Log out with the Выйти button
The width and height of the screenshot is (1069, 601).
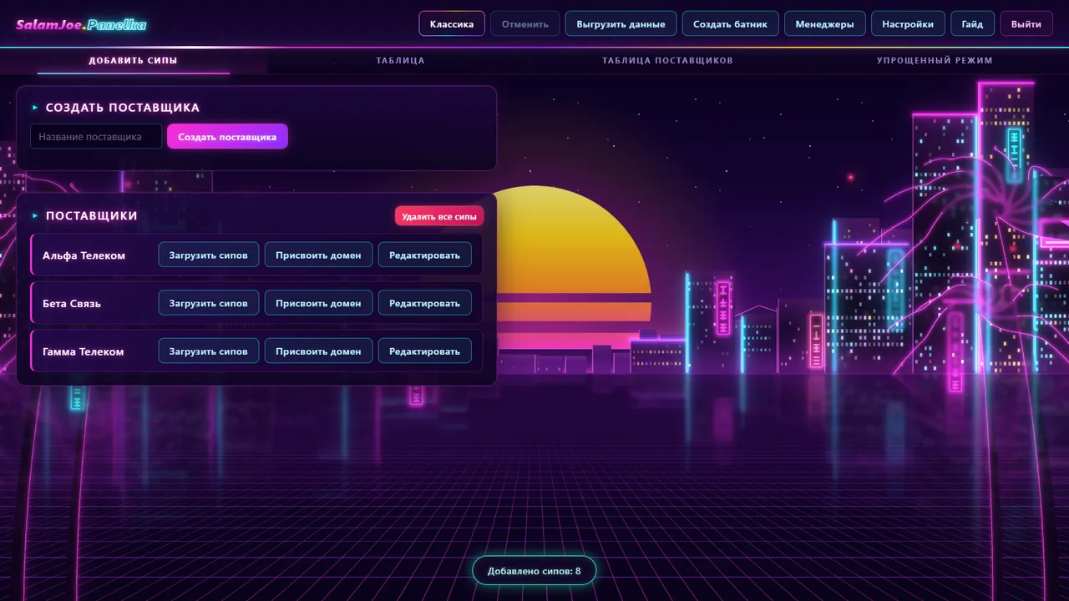tap(1026, 24)
